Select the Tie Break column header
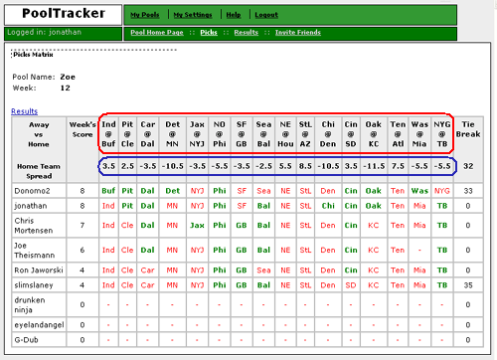 point(468,129)
